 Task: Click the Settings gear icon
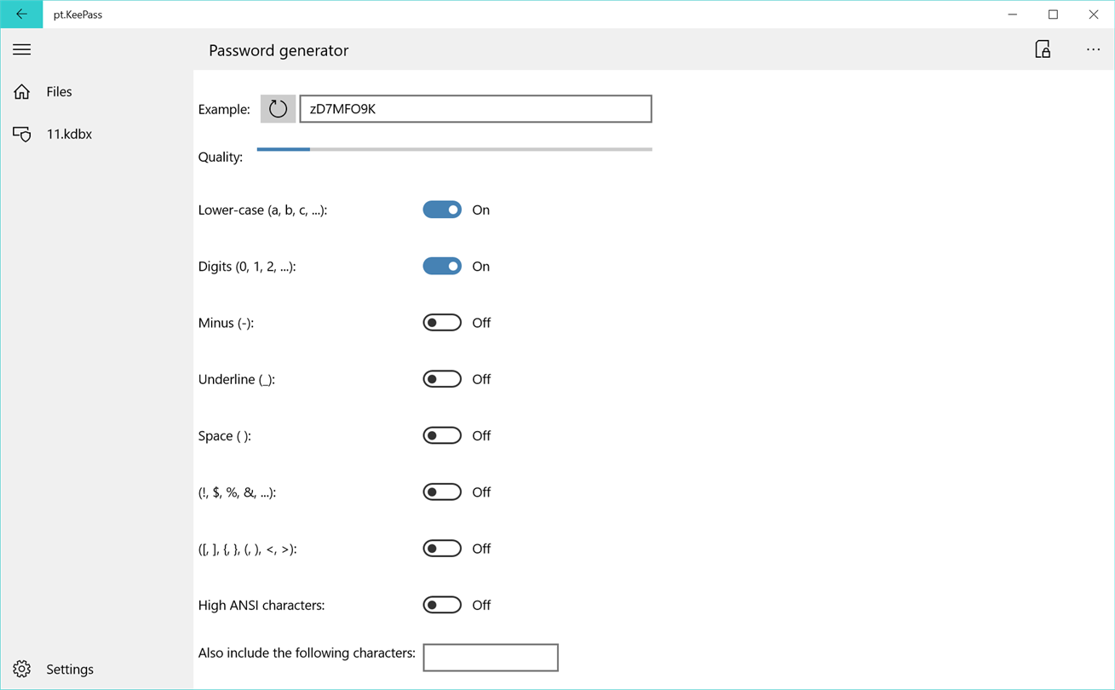[22, 670]
